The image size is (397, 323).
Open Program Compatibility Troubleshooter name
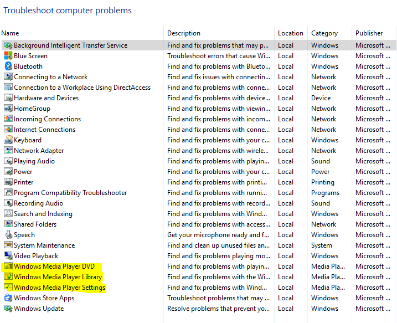70,193
